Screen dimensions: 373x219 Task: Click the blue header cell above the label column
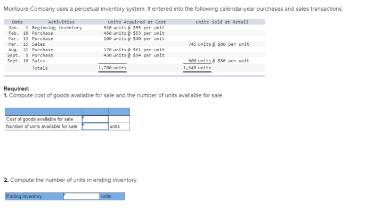(44, 111)
